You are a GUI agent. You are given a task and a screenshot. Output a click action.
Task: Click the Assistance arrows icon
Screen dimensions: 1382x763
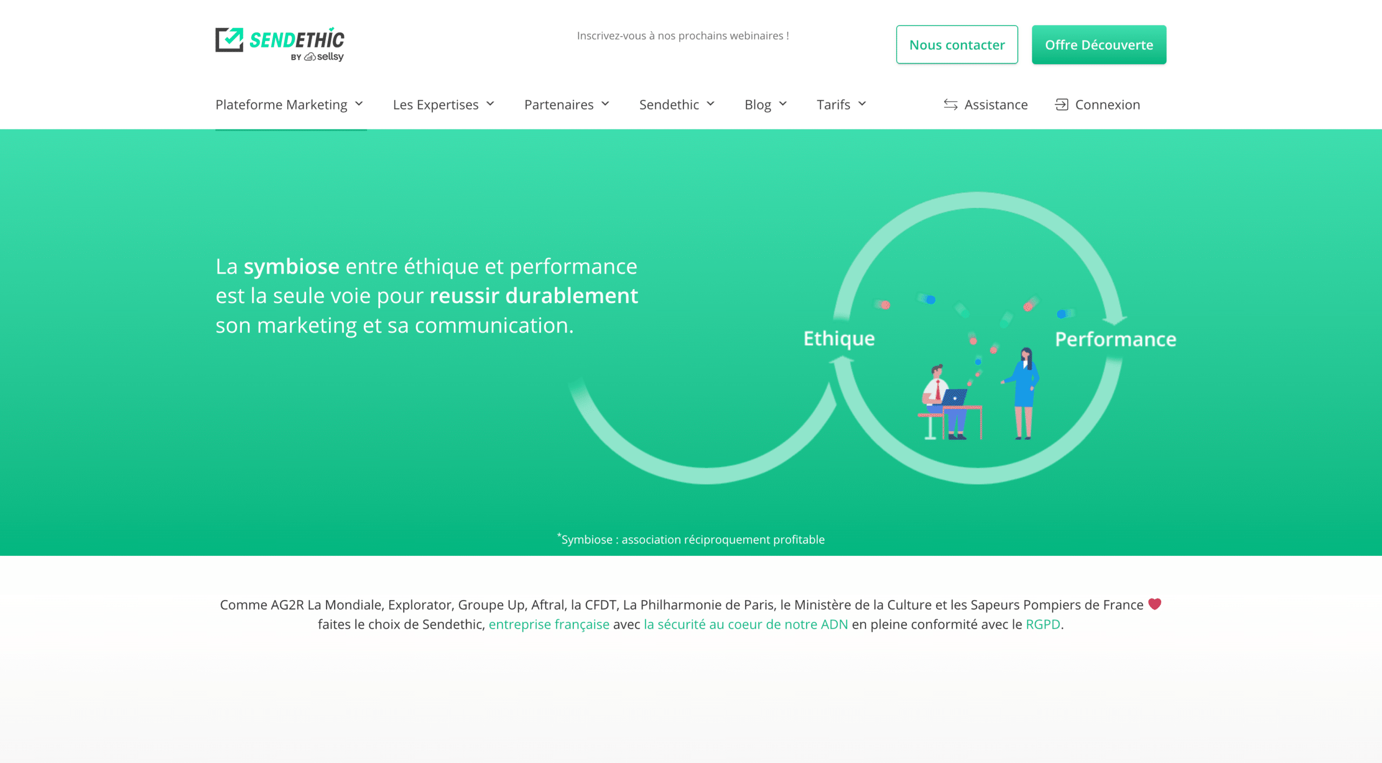(x=950, y=105)
